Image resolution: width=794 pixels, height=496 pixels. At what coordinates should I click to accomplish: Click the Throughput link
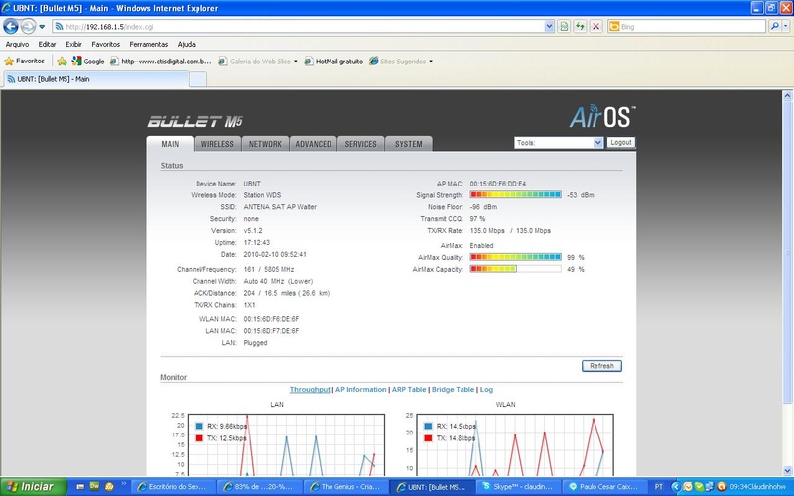pyautogui.click(x=310, y=389)
